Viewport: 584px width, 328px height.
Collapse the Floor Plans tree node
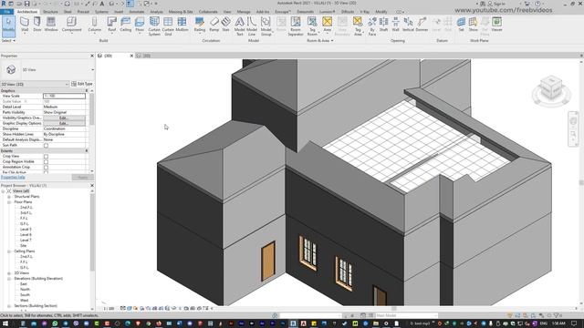pyautogui.click(x=9, y=202)
